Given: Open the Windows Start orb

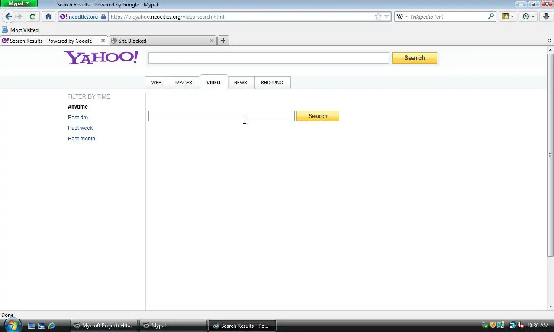Looking at the screenshot, I should click(x=12, y=325).
